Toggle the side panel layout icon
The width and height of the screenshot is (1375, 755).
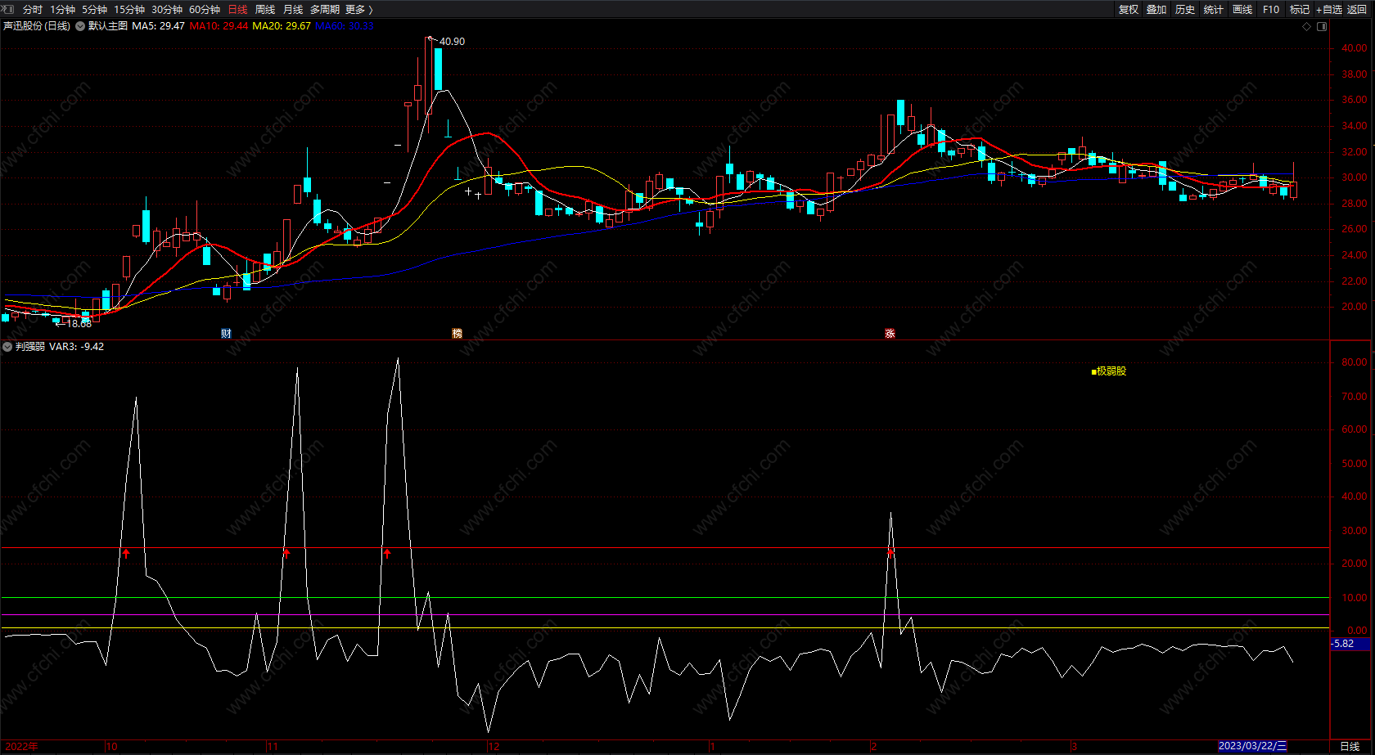coord(1321,26)
